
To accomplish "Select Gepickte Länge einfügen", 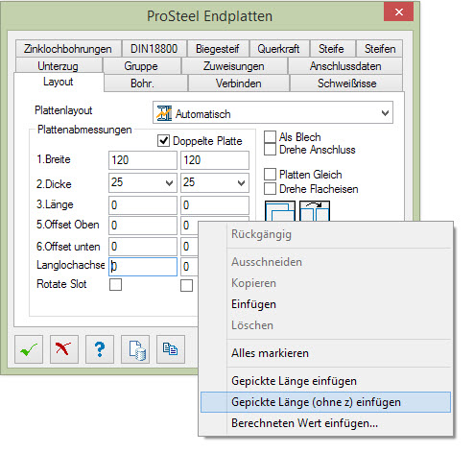I will [325, 381].
